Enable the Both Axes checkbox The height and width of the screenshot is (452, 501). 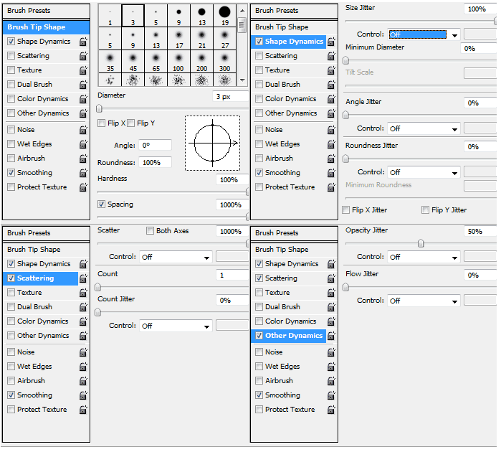coord(150,231)
